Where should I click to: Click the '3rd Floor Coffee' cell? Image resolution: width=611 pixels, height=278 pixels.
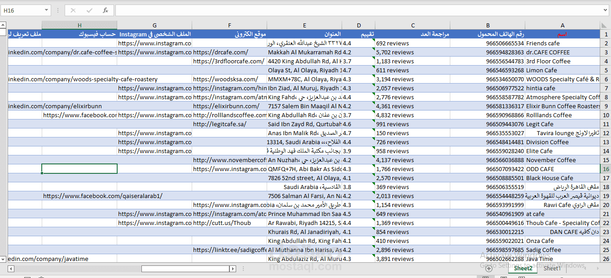coord(563,61)
